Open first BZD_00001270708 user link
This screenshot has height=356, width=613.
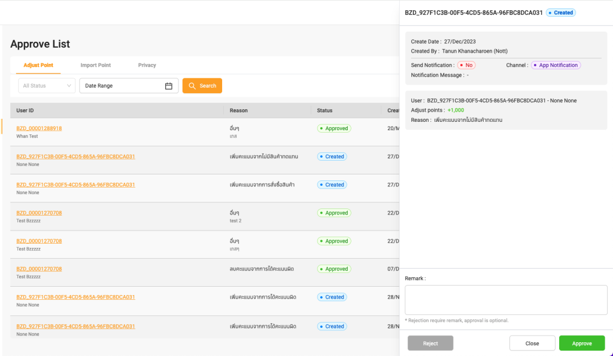point(39,213)
